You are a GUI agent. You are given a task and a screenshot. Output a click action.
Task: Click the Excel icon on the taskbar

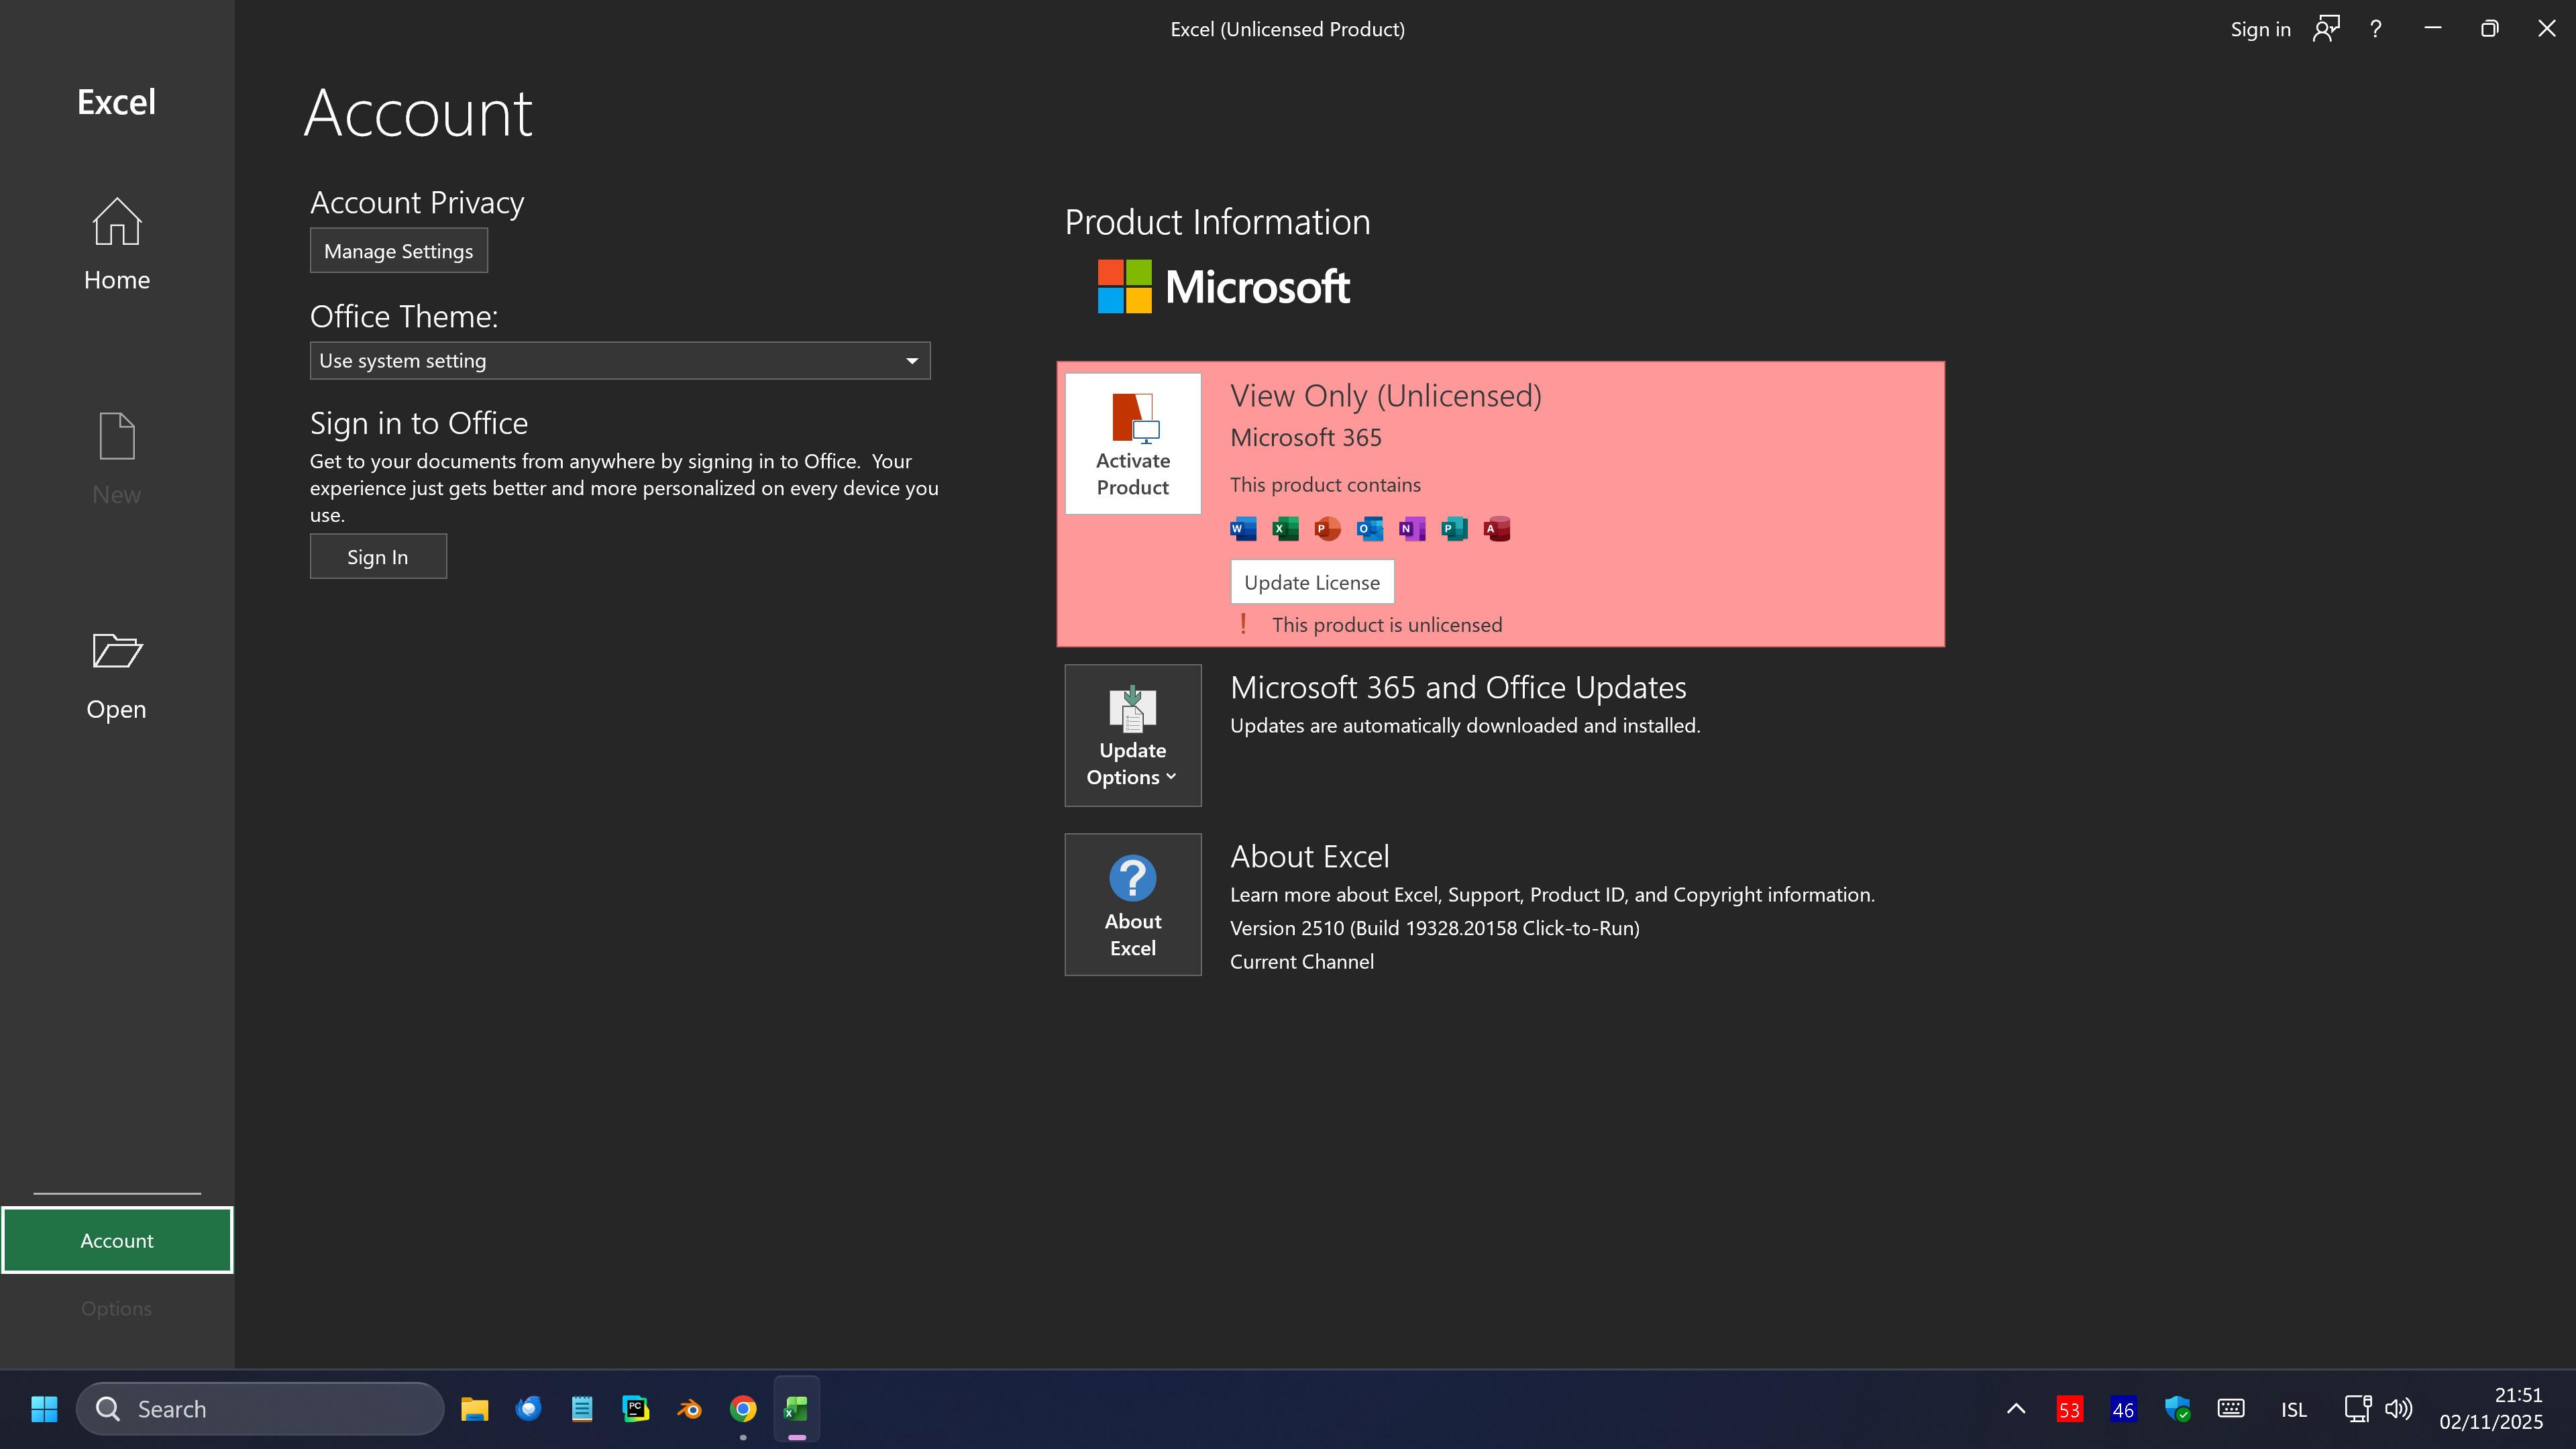coord(797,1409)
